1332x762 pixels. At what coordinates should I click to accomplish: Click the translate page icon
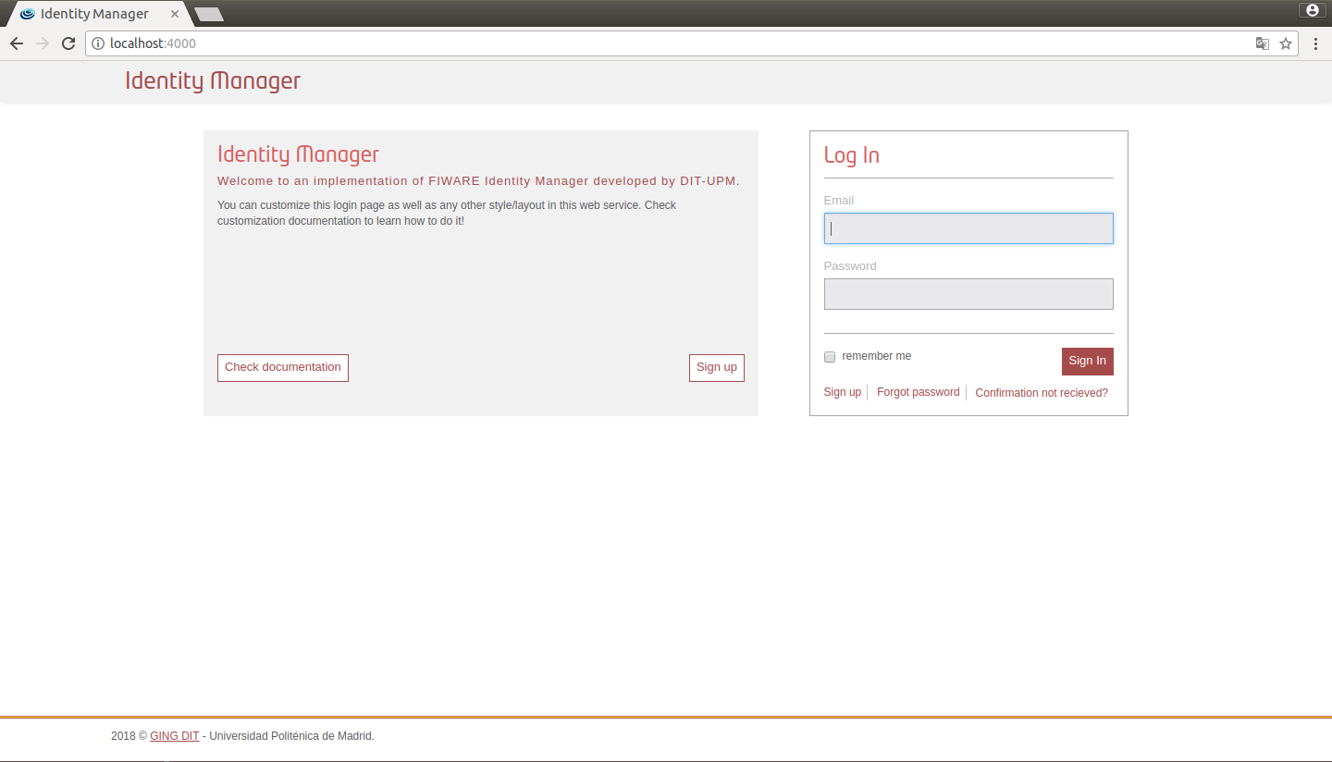tap(1262, 43)
